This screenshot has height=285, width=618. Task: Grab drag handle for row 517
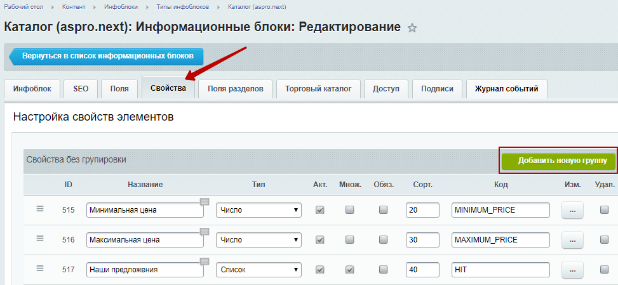click(x=40, y=268)
